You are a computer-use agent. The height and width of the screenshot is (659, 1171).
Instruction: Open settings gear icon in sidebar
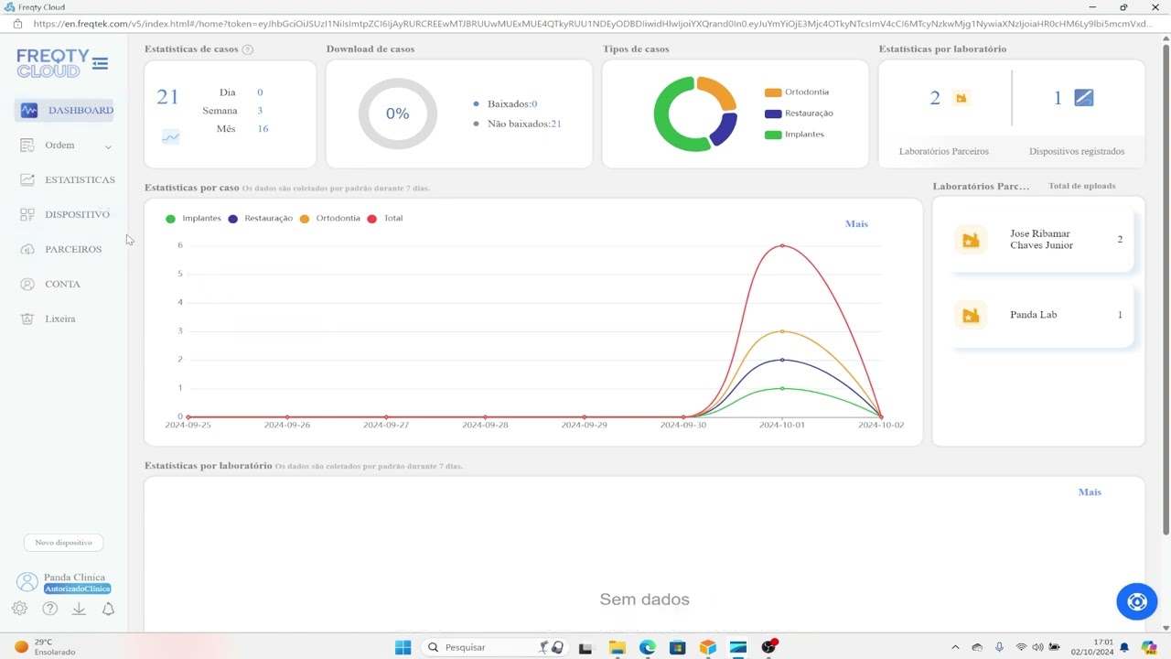19,609
